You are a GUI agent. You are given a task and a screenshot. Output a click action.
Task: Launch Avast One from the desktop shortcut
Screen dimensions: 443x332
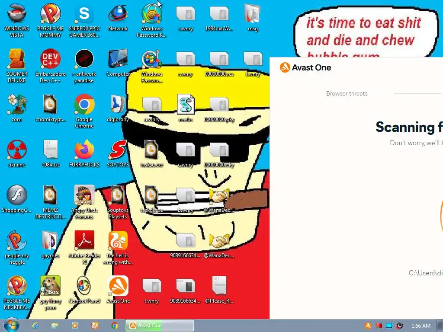click(118, 290)
